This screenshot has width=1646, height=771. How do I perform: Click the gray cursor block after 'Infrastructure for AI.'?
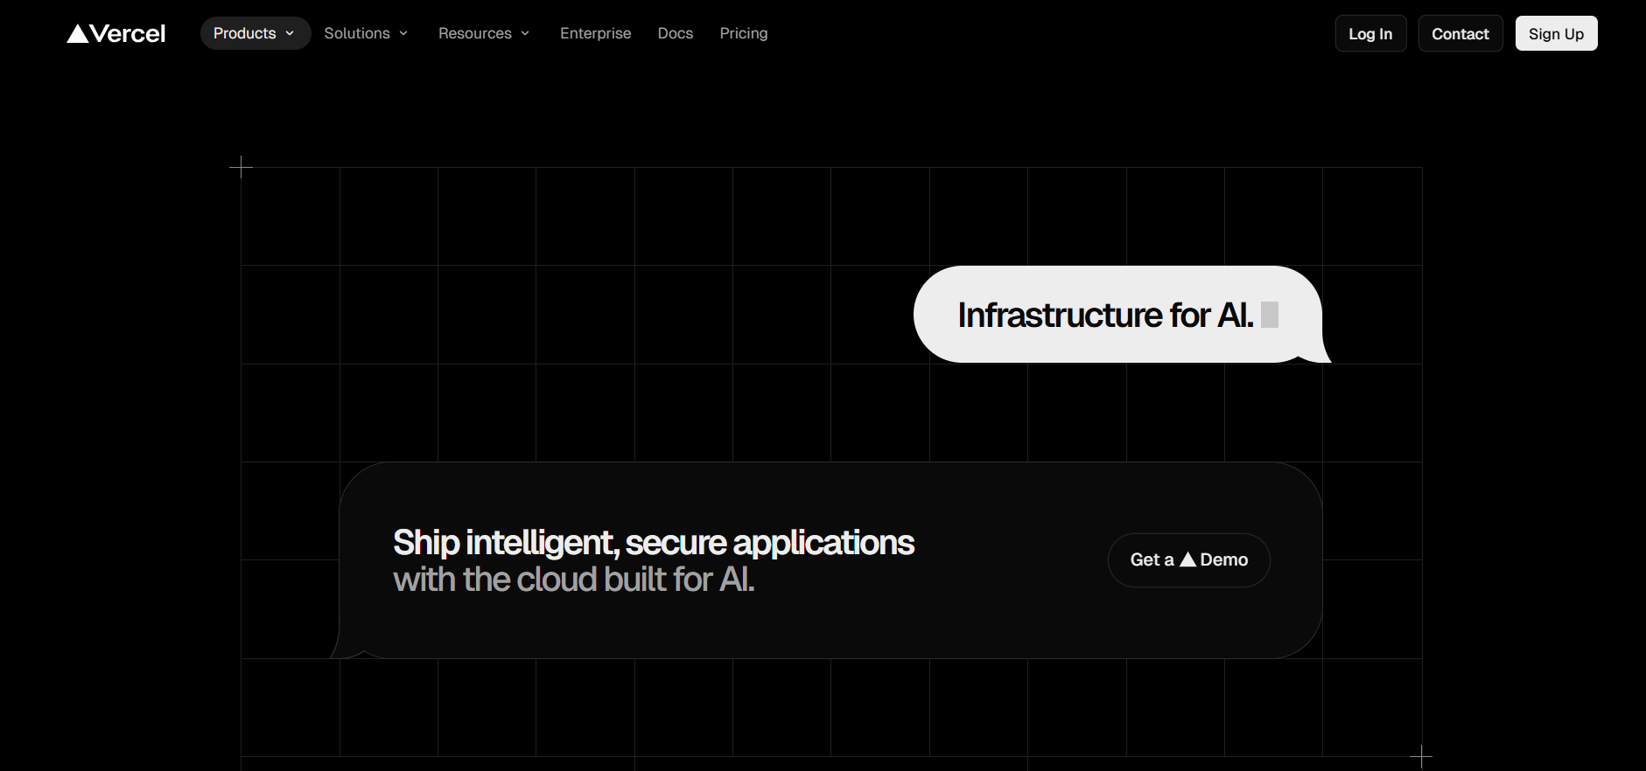(1270, 315)
